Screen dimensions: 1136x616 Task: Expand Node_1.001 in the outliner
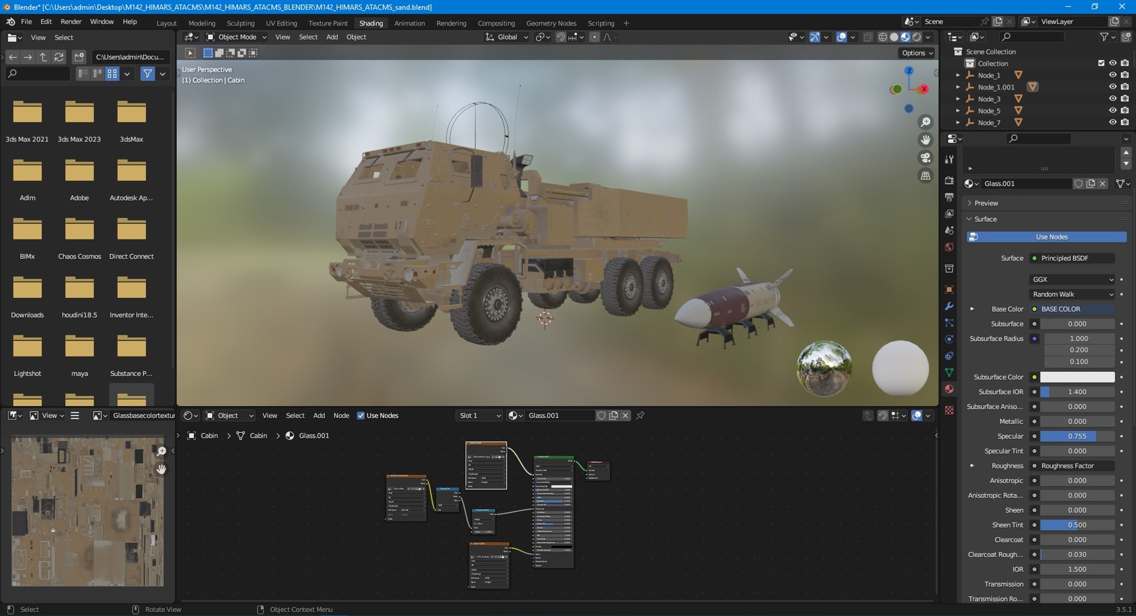tap(958, 87)
